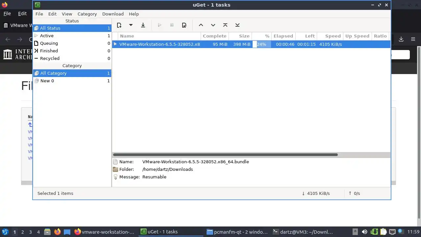The height and width of the screenshot is (237, 421).
Task: Sort by Size column header
Action: coord(240,36)
